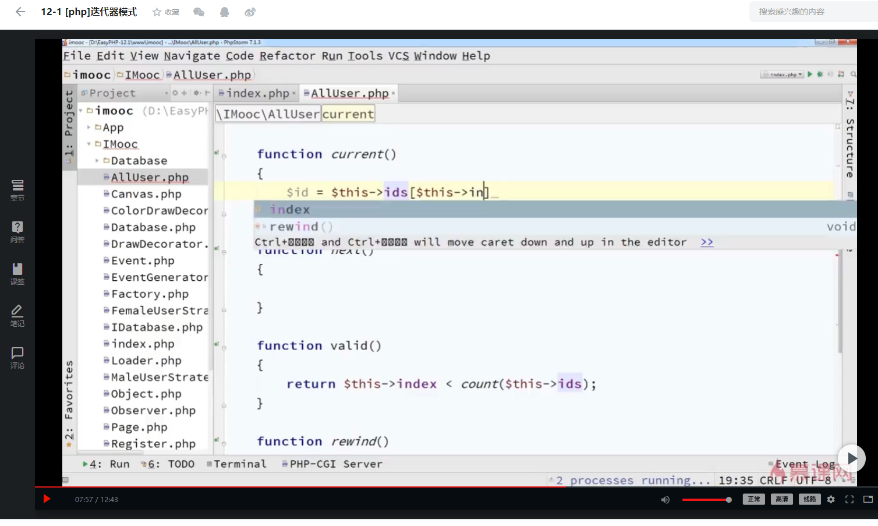Favorite the course with 收藏 star

click(166, 12)
